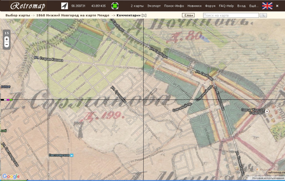
Task: Open the Форум link
Action: click(210, 6)
